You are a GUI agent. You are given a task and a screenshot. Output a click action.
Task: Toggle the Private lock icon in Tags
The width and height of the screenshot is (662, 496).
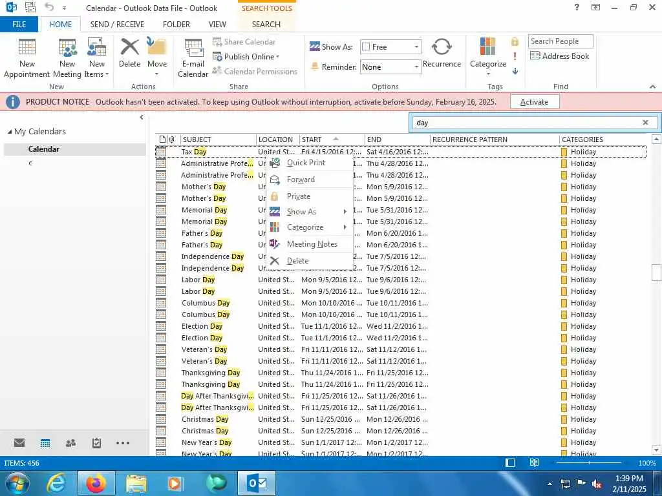pyautogui.click(x=515, y=41)
